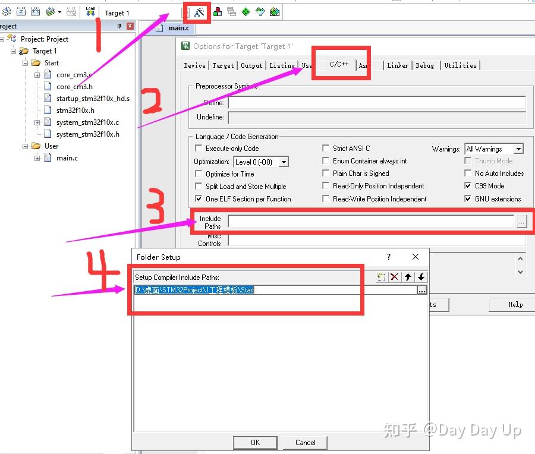The image size is (535, 454).
Task: Enable Optimize for Time checkbox
Action: (x=198, y=174)
